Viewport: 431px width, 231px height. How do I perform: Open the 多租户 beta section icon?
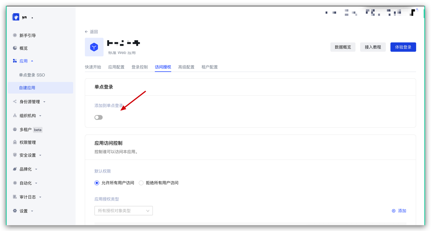14,130
